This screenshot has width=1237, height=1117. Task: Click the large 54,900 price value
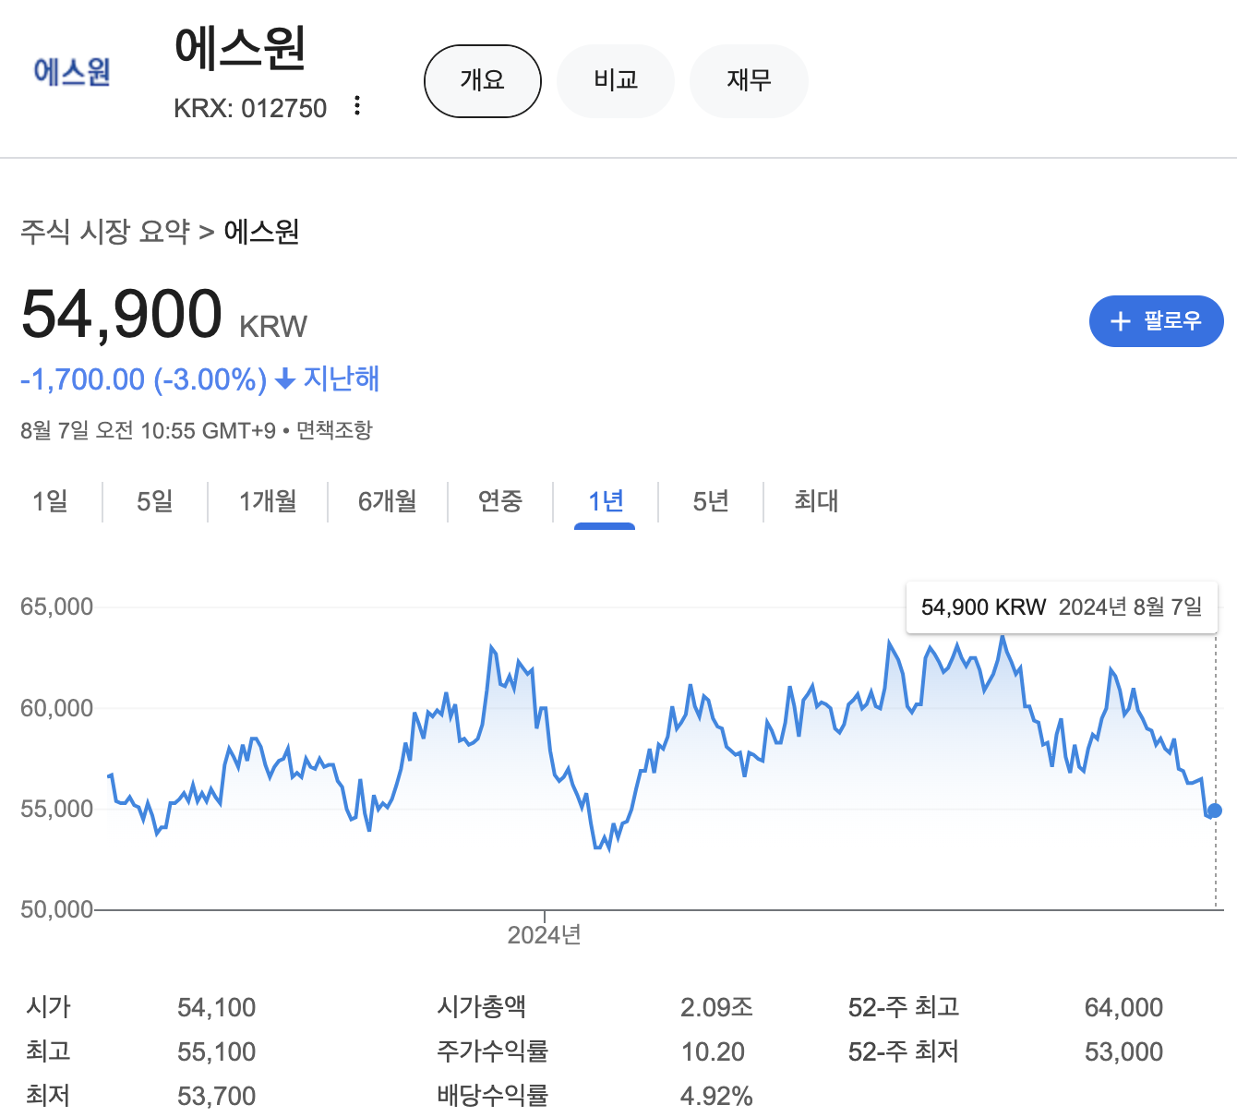coord(121,314)
